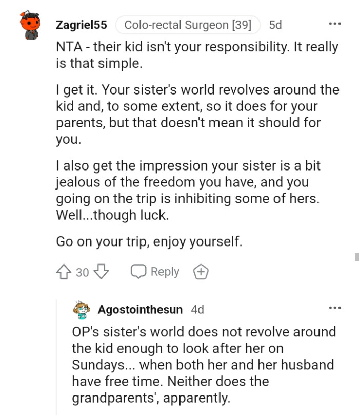
Task: Open Zagriel55's profile via username
Action: [81, 24]
